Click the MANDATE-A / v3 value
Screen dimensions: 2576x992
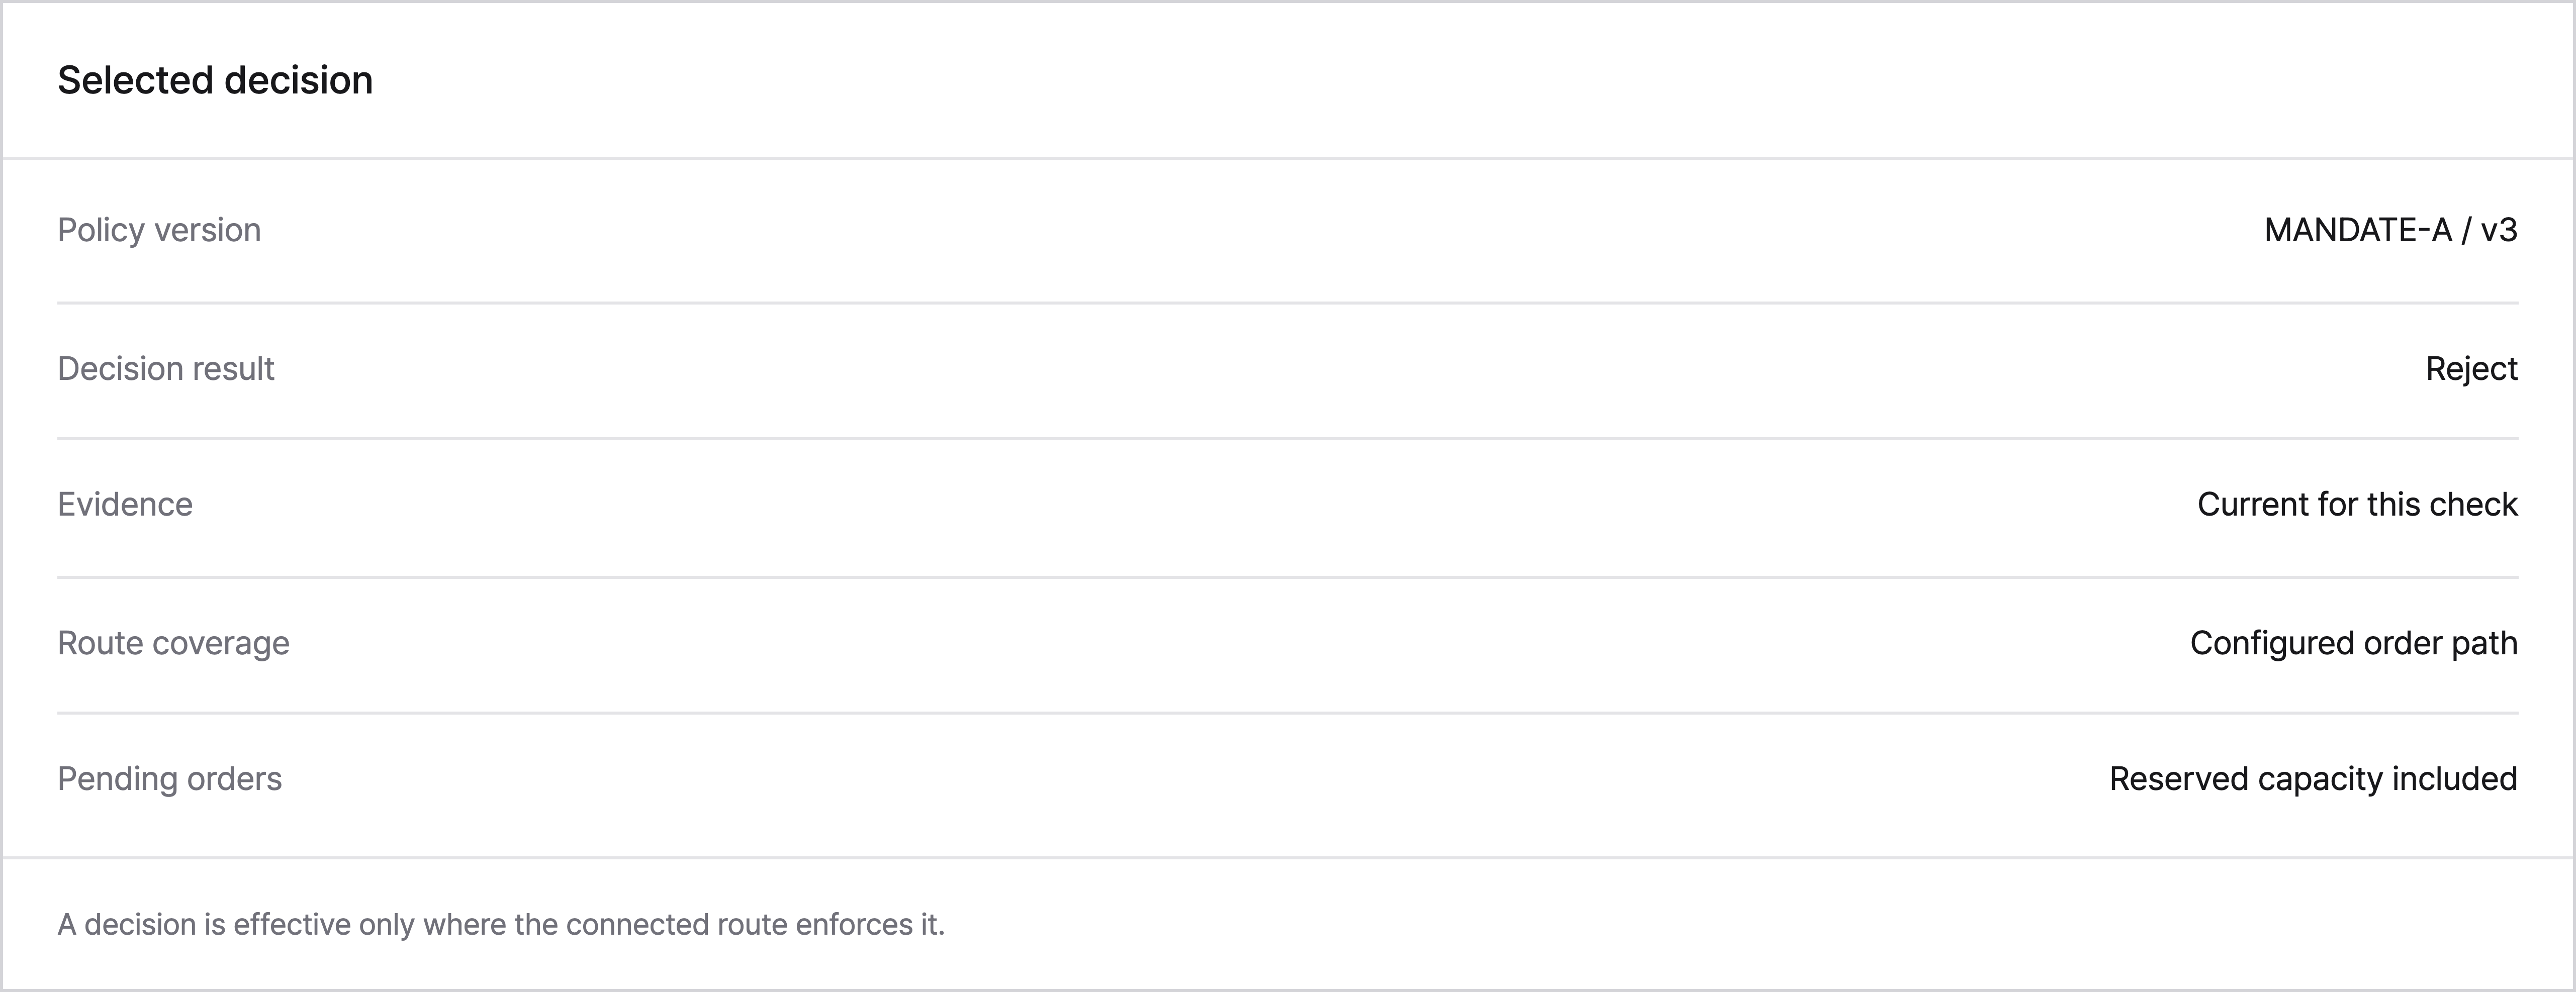(2391, 230)
